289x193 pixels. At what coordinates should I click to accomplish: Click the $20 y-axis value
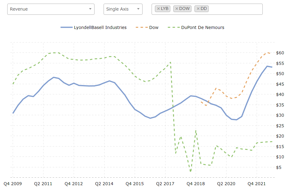280,136
